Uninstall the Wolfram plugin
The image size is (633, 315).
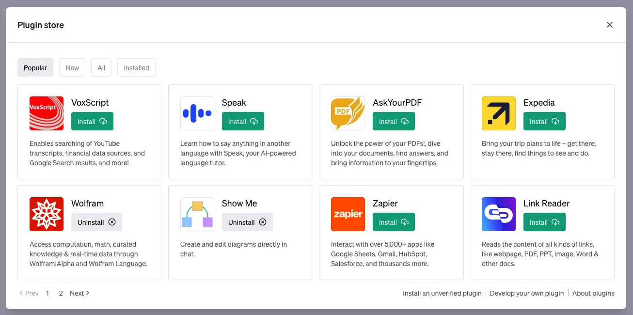(x=96, y=222)
